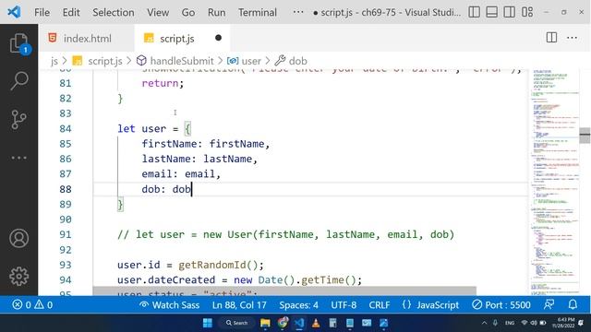Viewport: 591px width, 332px height.
Task: Change end of line via CRLF
Action: point(380,305)
